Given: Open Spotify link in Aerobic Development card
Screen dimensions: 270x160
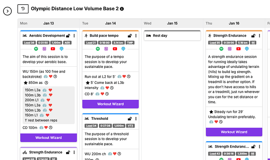Looking at the screenshot, I should click(36, 49).
